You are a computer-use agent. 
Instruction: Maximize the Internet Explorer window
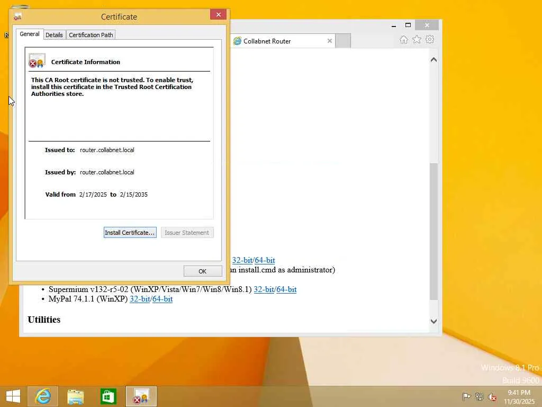click(x=408, y=25)
